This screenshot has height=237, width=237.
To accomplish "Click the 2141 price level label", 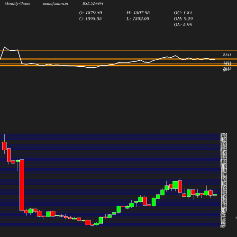I will coord(227,55).
